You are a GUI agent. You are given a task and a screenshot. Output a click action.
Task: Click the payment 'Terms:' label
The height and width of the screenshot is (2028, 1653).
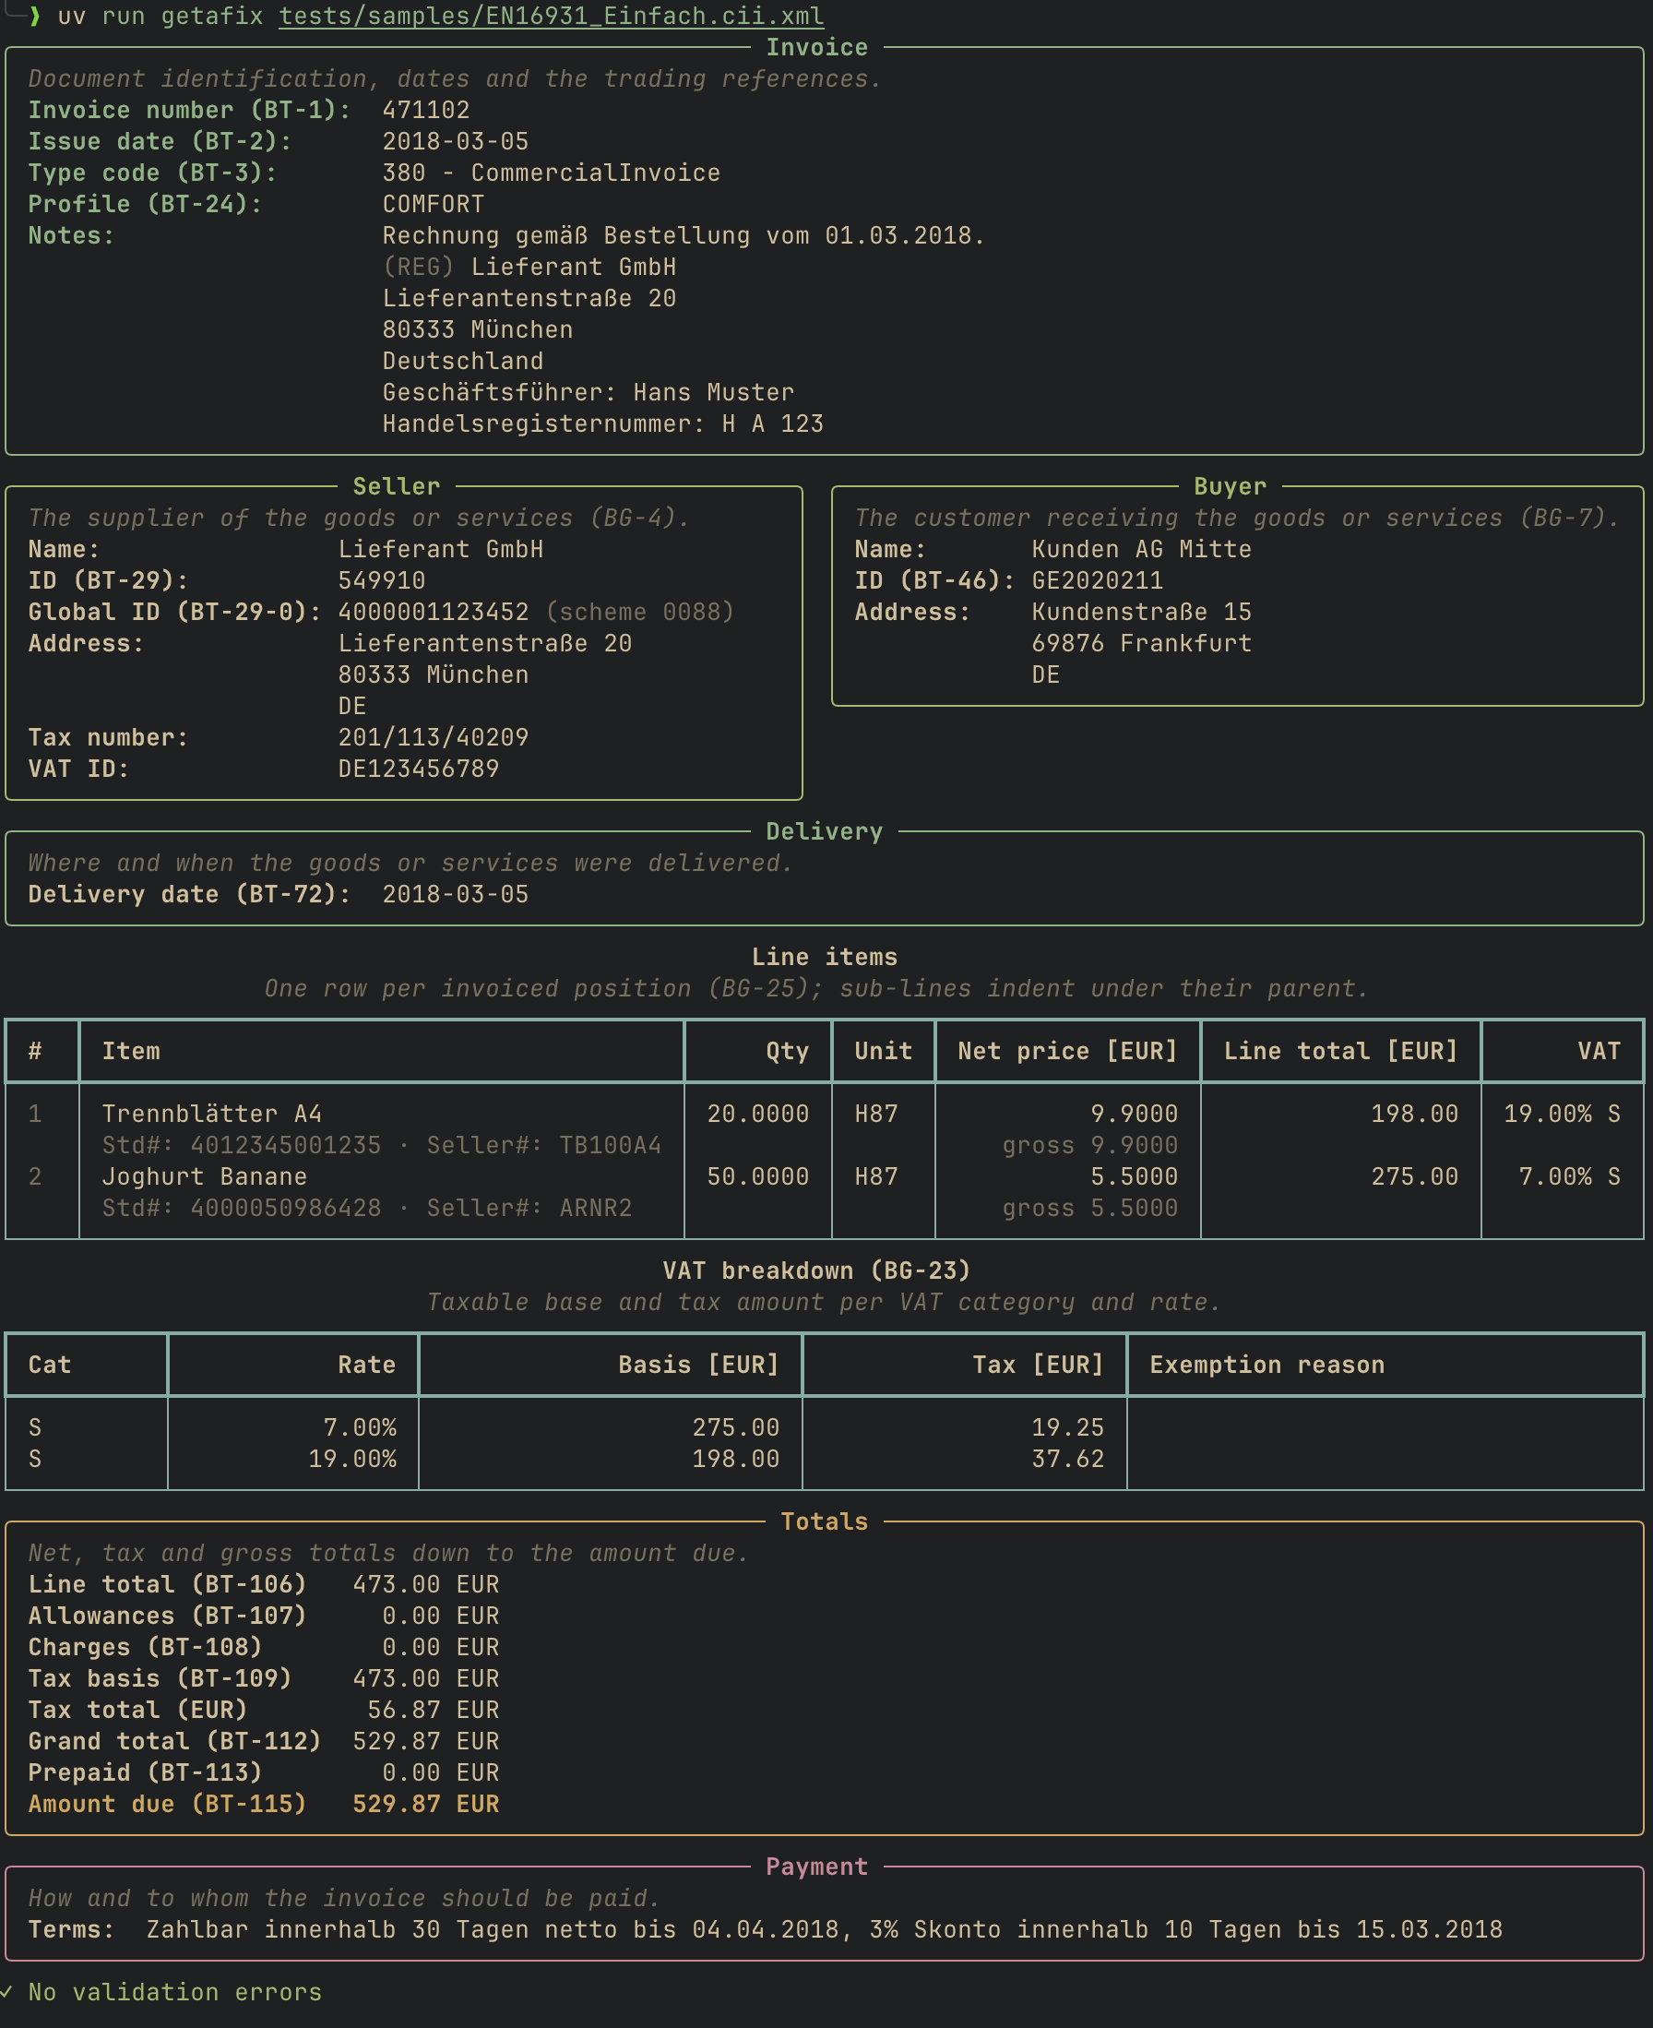(71, 1929)
